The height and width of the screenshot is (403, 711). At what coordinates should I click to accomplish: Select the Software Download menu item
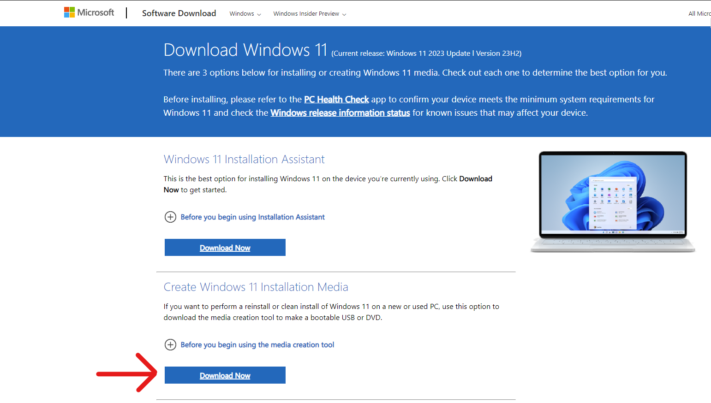(179, 13)
